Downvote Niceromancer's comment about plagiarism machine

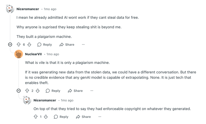[x=29, y=44]
